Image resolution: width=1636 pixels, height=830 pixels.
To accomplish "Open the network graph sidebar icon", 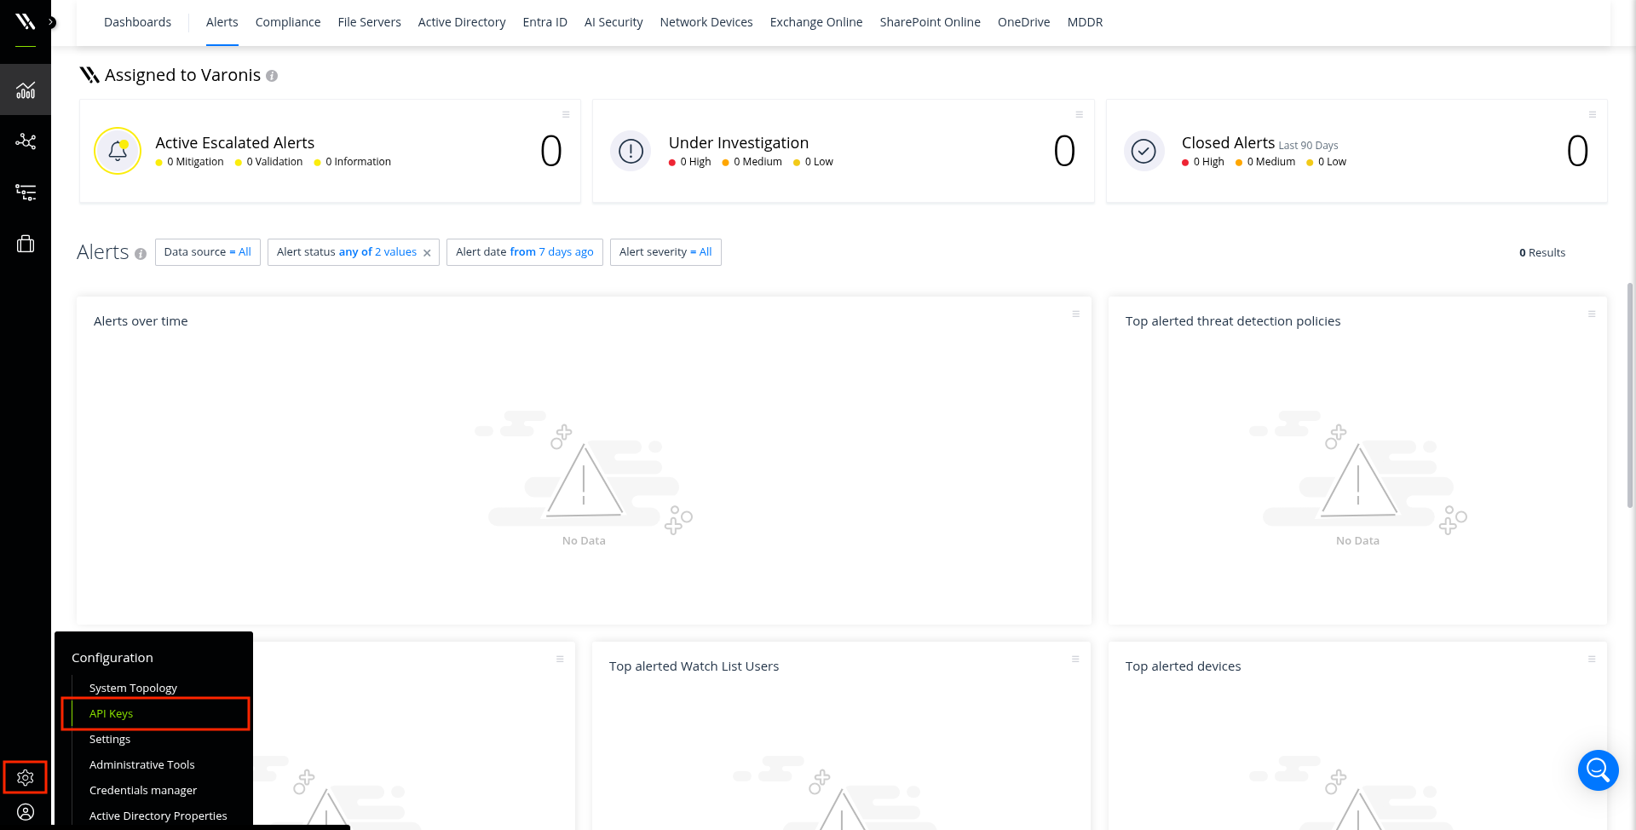I will (26, 141).
